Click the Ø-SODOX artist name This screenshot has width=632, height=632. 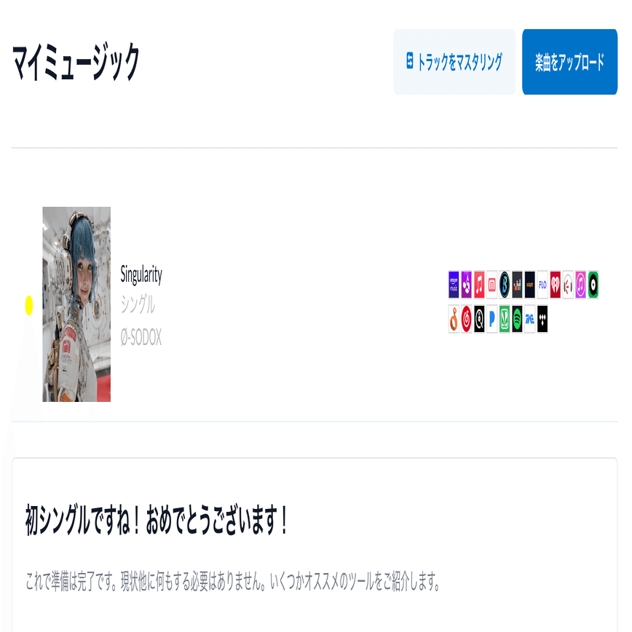point(141,337)
